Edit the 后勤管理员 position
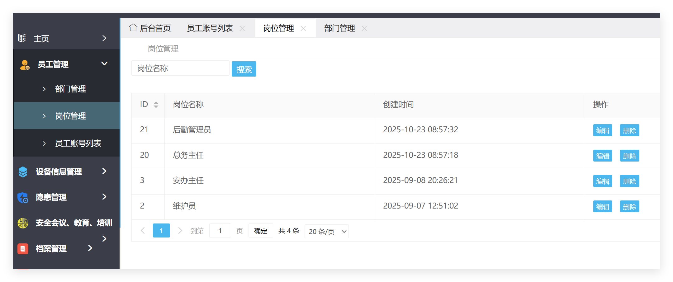Image resolution: width=673 pixels, height=282 pixels. pos(602,130)
